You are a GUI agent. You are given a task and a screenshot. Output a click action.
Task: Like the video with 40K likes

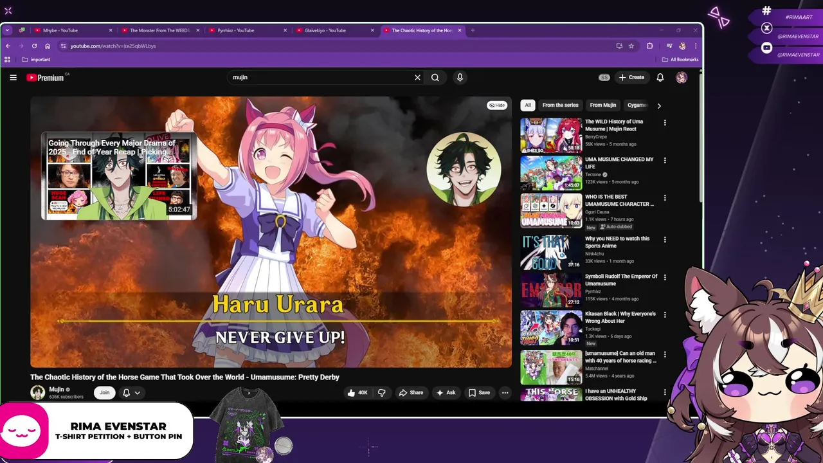pyautogui.click(x=357, y=392)
